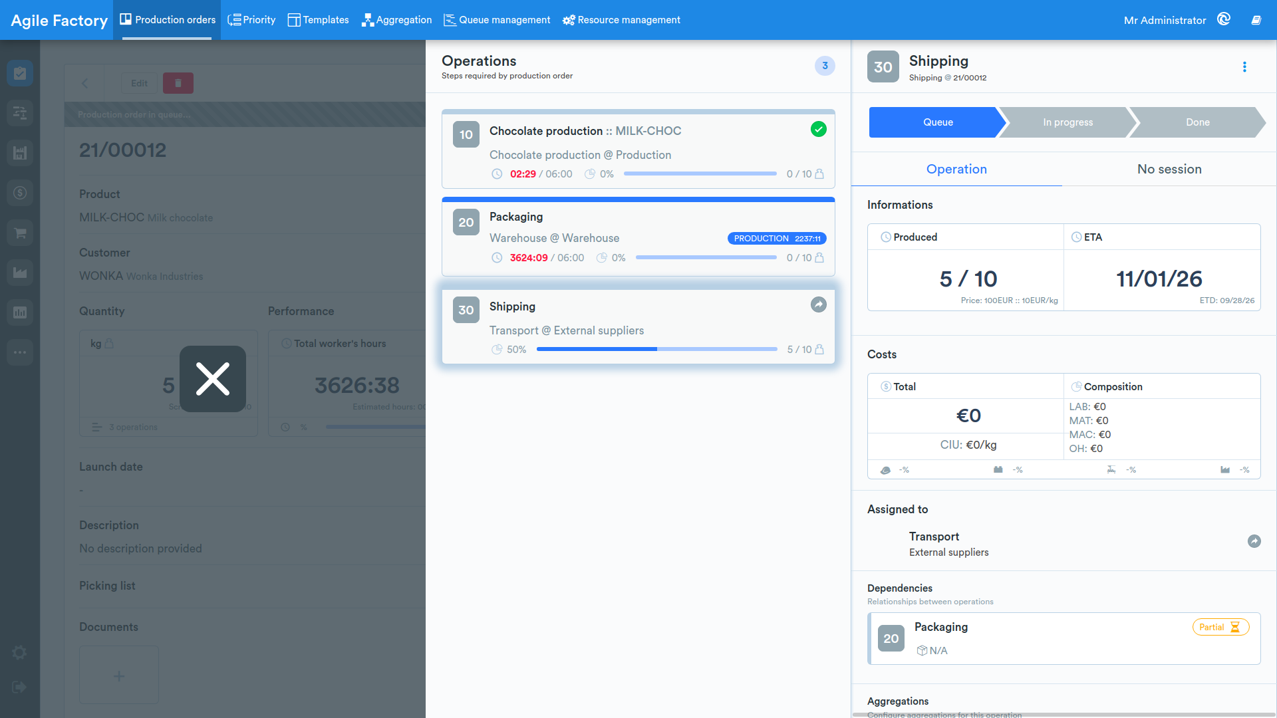Image resolution: width=1277 pixels, height=718 pixels.
Task: Switch to the Operation tab
Action: click(x=956, y=169)
